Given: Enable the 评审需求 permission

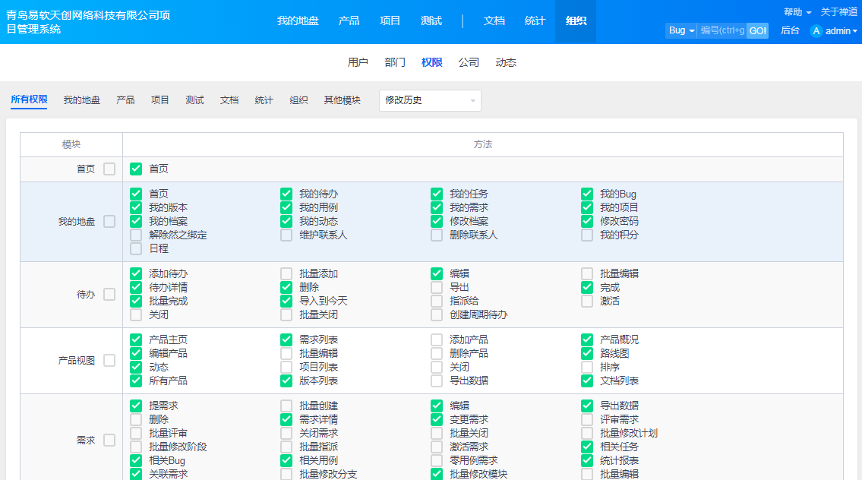Looking at the screenshot, I should pos(587,419).
